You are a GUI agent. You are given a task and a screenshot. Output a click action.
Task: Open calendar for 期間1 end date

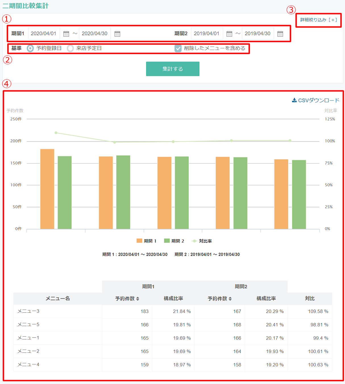click(x=117, y=34)
